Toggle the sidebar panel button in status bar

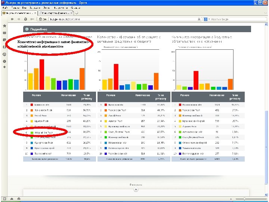point(4,199)
